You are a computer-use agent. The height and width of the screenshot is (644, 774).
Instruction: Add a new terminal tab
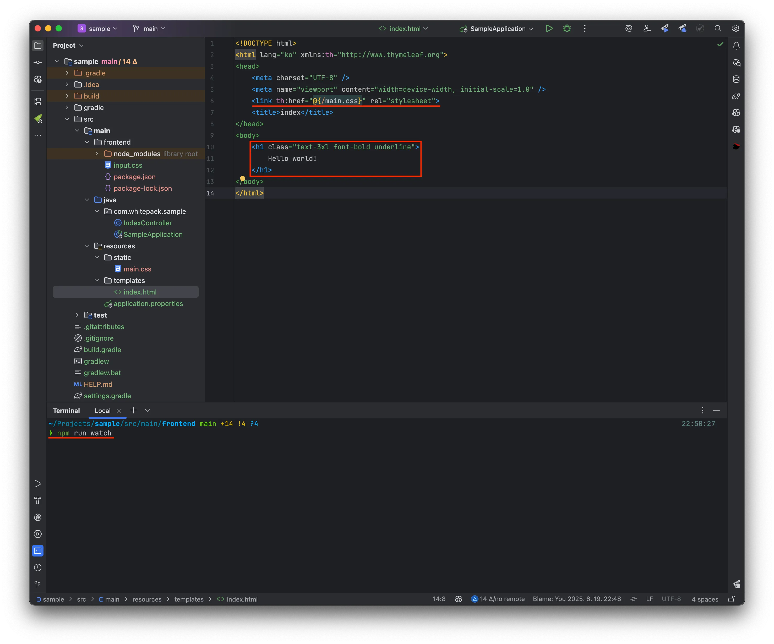click(x=133, y=410)
